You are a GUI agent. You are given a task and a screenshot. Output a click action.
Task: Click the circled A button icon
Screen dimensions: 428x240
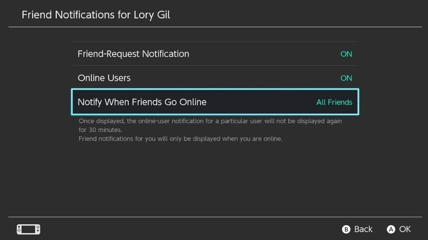click(391, 230)
